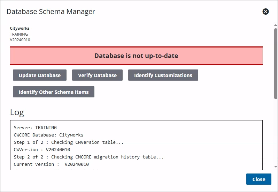Click the 'Step 1 of 2' log line
Screen dimensions: 278x192
[68, 142]
